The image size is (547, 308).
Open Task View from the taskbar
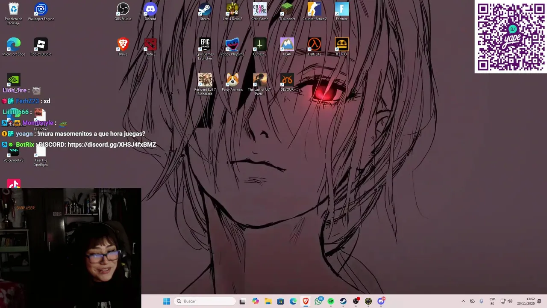[x=242, y=301]
